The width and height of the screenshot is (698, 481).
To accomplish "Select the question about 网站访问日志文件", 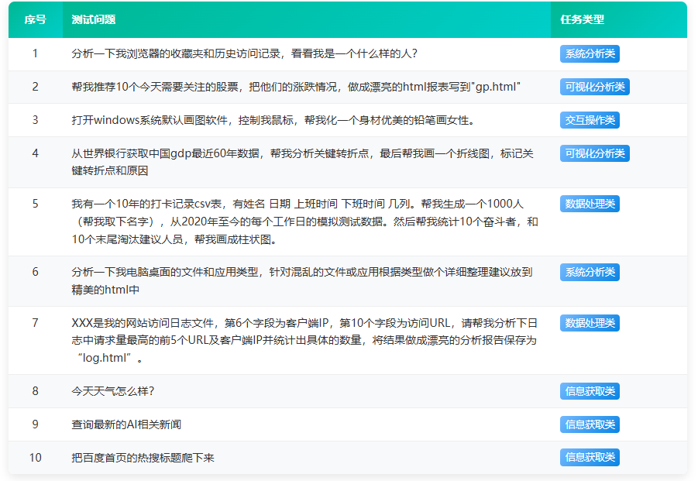I will [304, 340].
